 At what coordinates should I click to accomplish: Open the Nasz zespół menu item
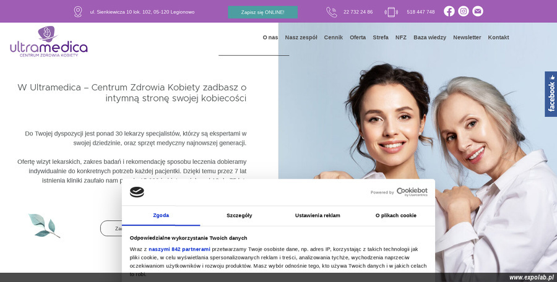pos(301,37)
